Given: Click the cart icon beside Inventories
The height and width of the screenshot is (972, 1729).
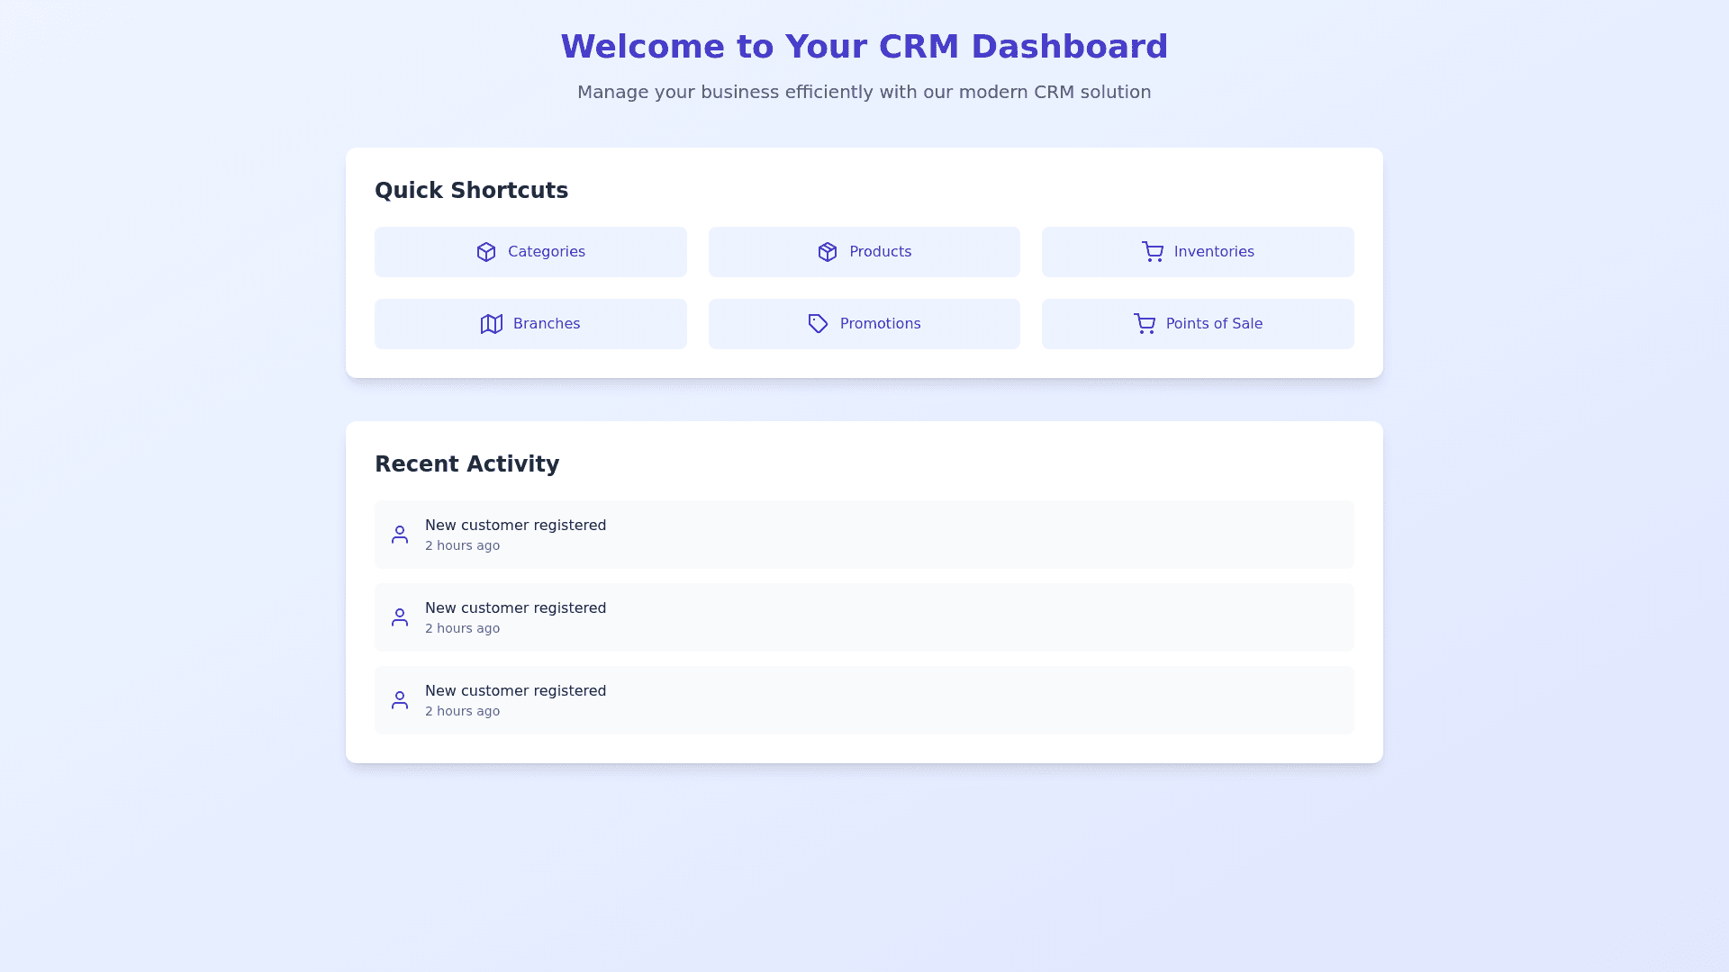Looking at the screenshot, I should tap(1153, 252).
